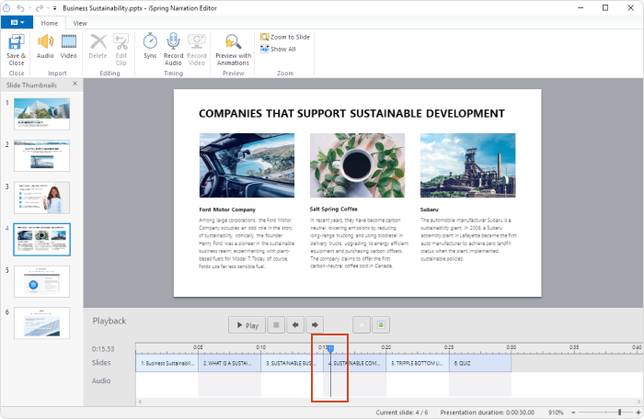The height and width of the screenshot is (419, 644).
Task: Click the slide title 'COMPANIES THAT SUPPORT SUSTAINABLE DEVELOPMENT'
Action: (352, 114)
